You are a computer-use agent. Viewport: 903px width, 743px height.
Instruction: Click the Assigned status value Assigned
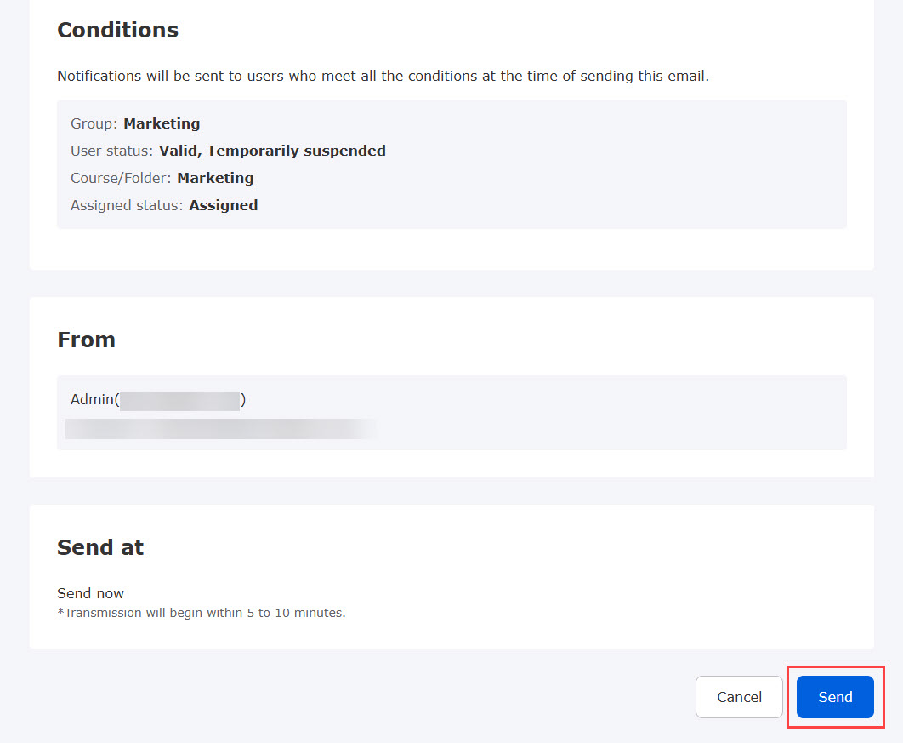pyautogui.click(x=224, y=205)
